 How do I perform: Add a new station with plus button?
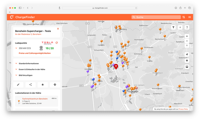(x=180, y=27)
